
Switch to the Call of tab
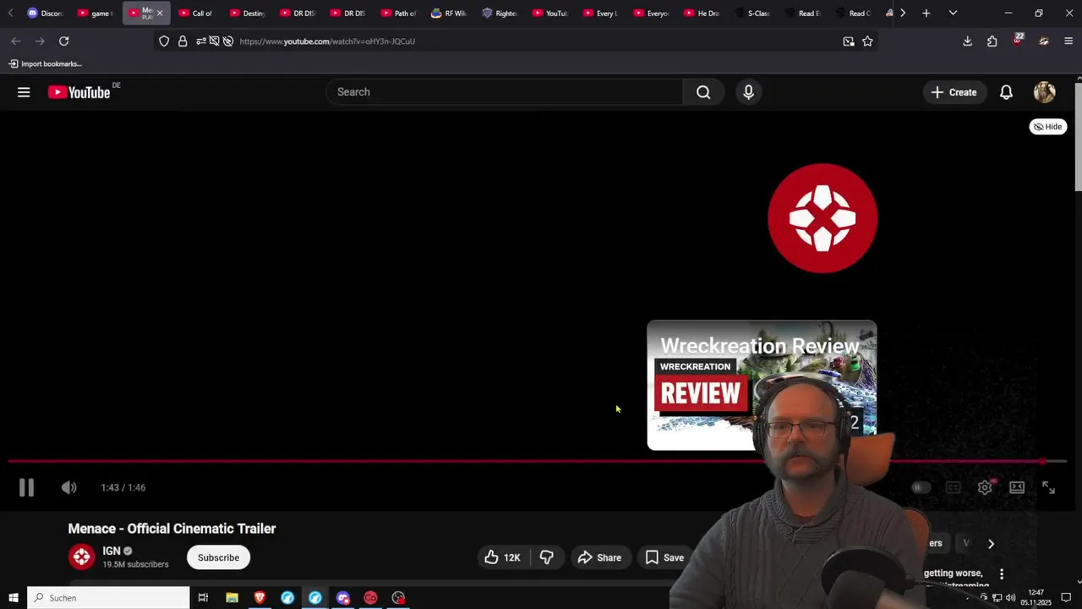(196, 13)
